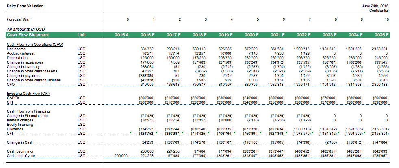The image size is (399, 168).
Task: Click 'Cash Flow from Operations (CFO)' heading
Action: [35, 45]
